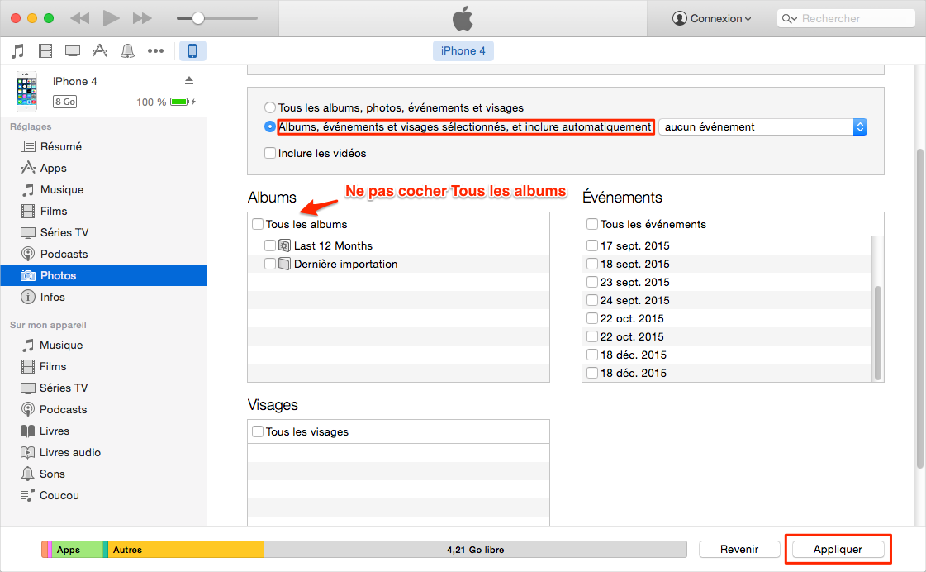Viewport: 926px width, 572px height.
Task: Open the Connexion account menu
Action: pyautogui.click(x=711, y=18)
